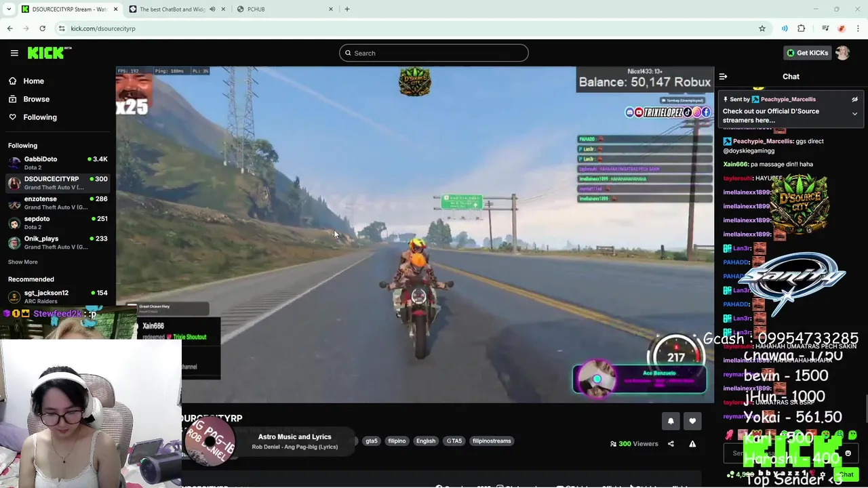Image resolution: width=868 pixels, height=488 pixels.
Task: Open the Kick hamburger menu
Action: coord(14,53)
